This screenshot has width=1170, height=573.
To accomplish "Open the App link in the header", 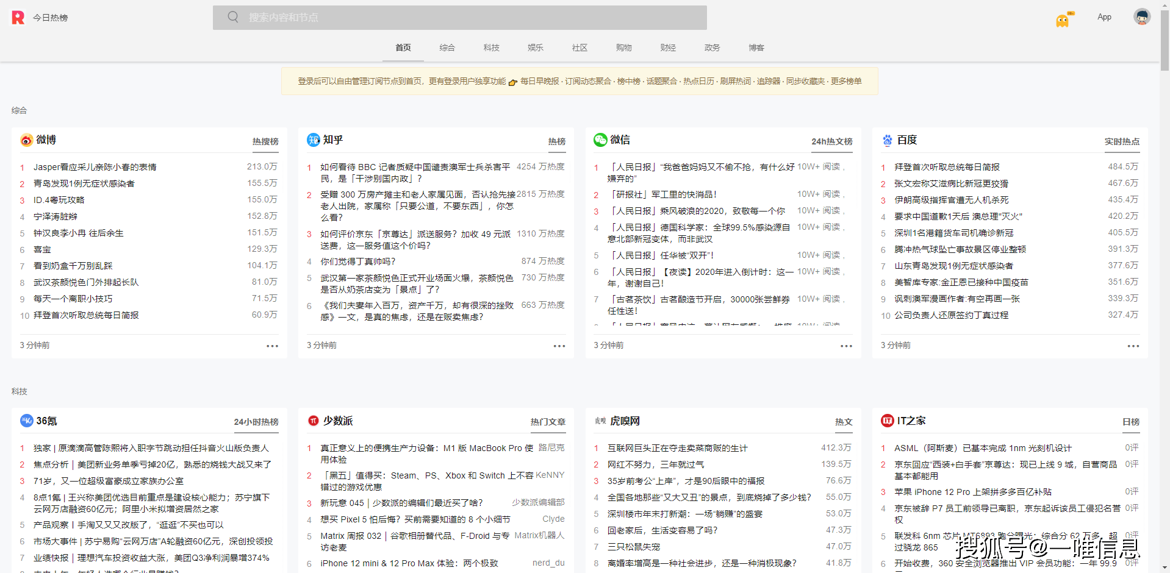I will point(1104,17).
